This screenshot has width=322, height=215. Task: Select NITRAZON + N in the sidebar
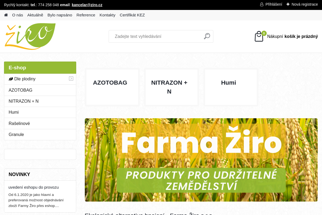[x=40, y=101]
